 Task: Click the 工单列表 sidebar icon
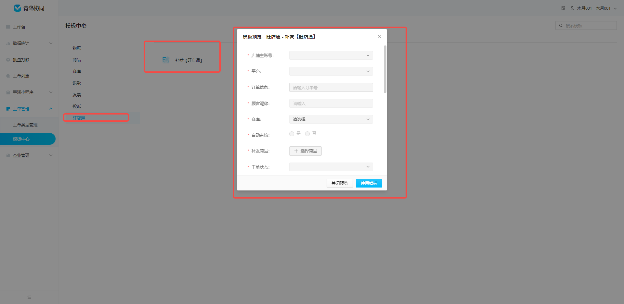pyautogui.click(x=8, y=76)
